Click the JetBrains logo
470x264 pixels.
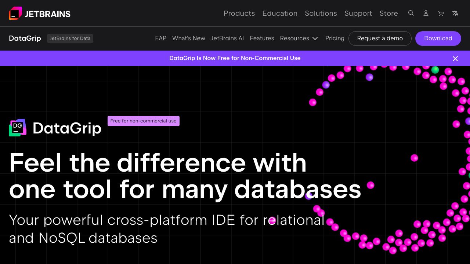pos(40,14)
